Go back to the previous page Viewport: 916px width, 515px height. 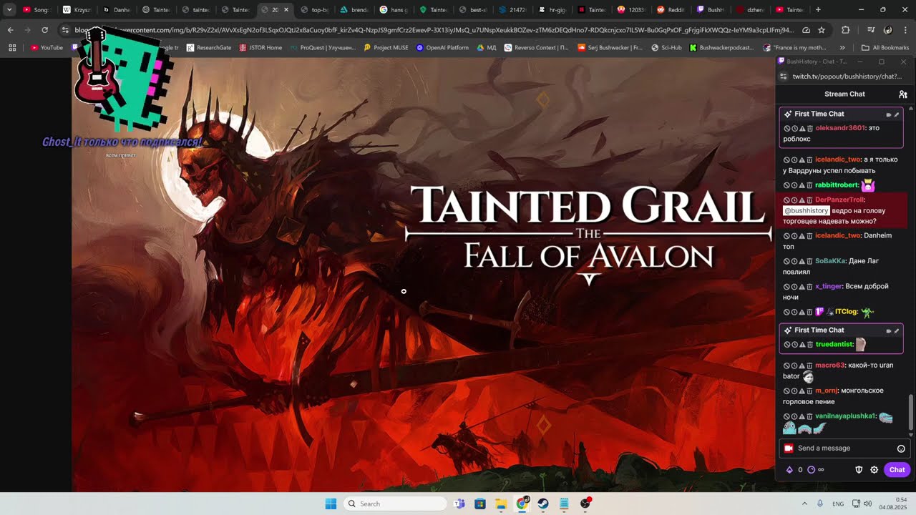pyautogui.click(x=10, y=30)
